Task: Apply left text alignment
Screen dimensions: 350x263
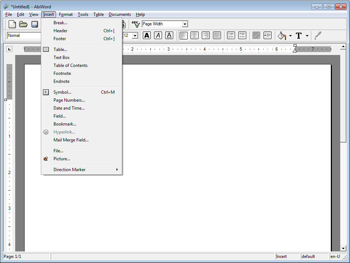Action: click(x=184, y=35)
